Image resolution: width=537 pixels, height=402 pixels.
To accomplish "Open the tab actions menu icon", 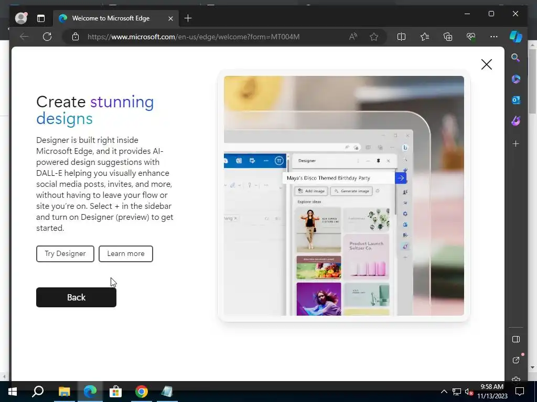I will click(41, 18).
